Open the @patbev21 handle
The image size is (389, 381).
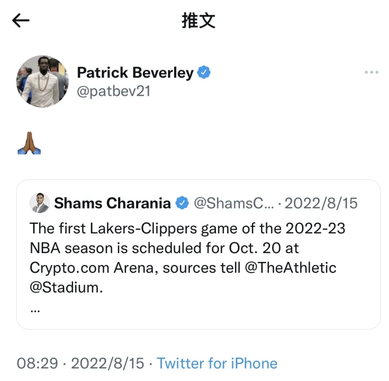(x=113, y=91)
